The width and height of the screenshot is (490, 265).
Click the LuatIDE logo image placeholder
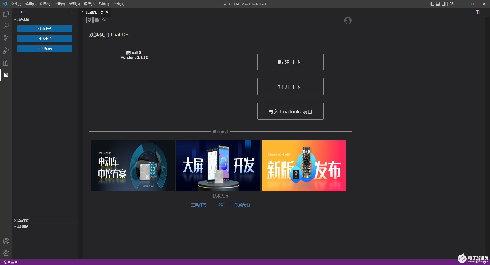134,52
